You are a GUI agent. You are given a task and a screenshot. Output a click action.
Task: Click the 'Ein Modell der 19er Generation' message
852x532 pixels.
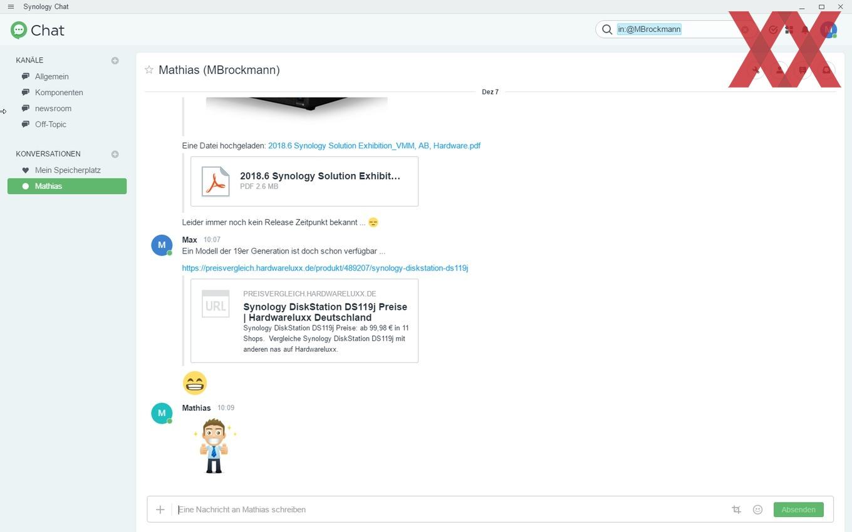tap(284, 252)
